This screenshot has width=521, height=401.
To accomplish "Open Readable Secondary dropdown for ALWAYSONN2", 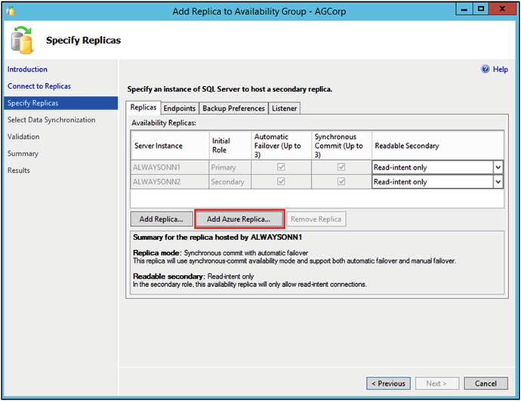I will 498,182.
